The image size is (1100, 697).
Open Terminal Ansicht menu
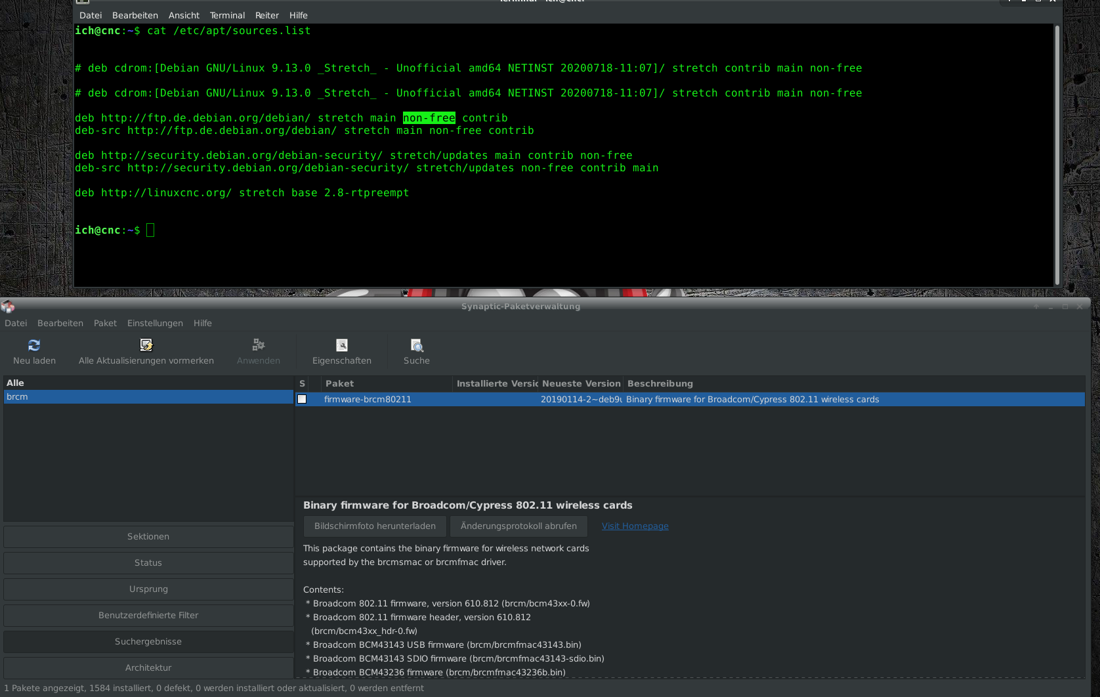point(184,15)
